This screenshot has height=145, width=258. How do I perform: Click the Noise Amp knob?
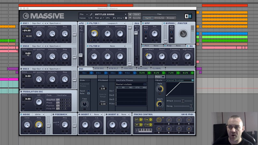[x=39, y=125]
